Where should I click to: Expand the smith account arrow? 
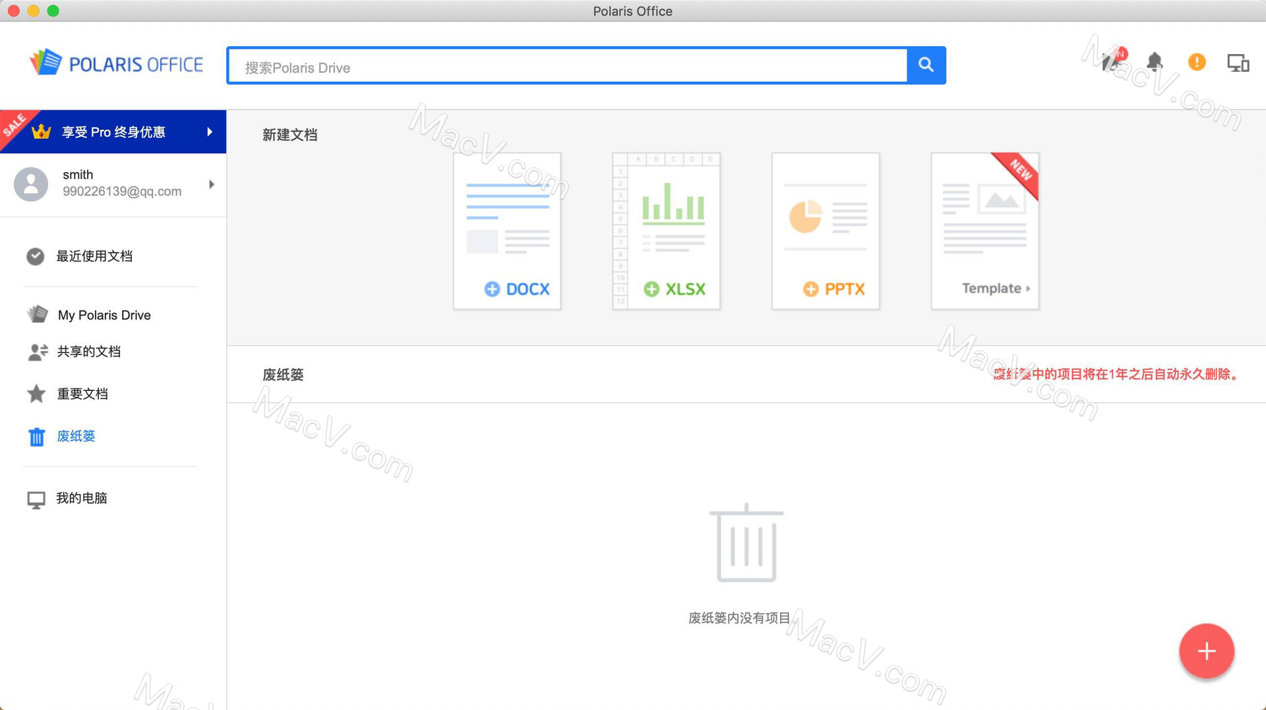tap(211, 185)
